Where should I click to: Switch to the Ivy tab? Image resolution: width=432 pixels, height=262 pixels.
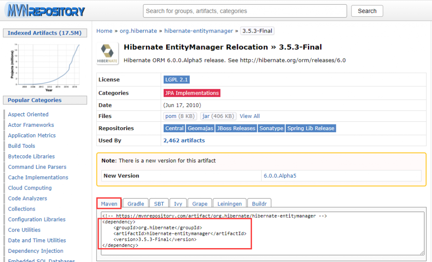pyautogui.click(x=178, y=203)
